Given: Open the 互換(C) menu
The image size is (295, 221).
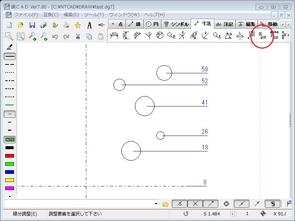Looking at the screenshot, I should click(51, 15).
